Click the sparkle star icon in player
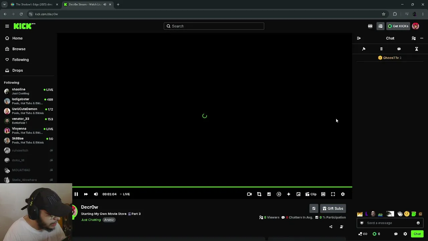Screen dimensions: 428x241 pyautogui.click(x=289, y=194)
